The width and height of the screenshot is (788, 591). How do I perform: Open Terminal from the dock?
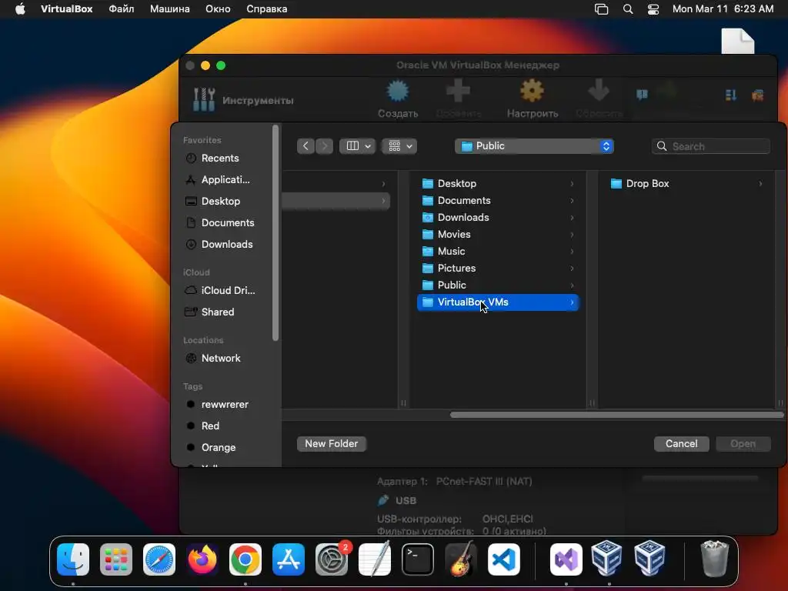[418, 559]
